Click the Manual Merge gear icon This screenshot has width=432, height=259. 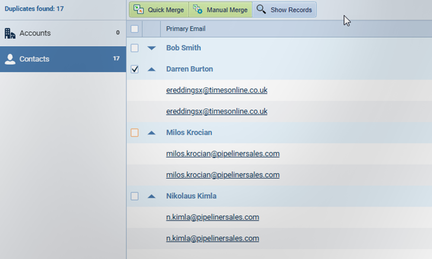(x=198, y=9)
